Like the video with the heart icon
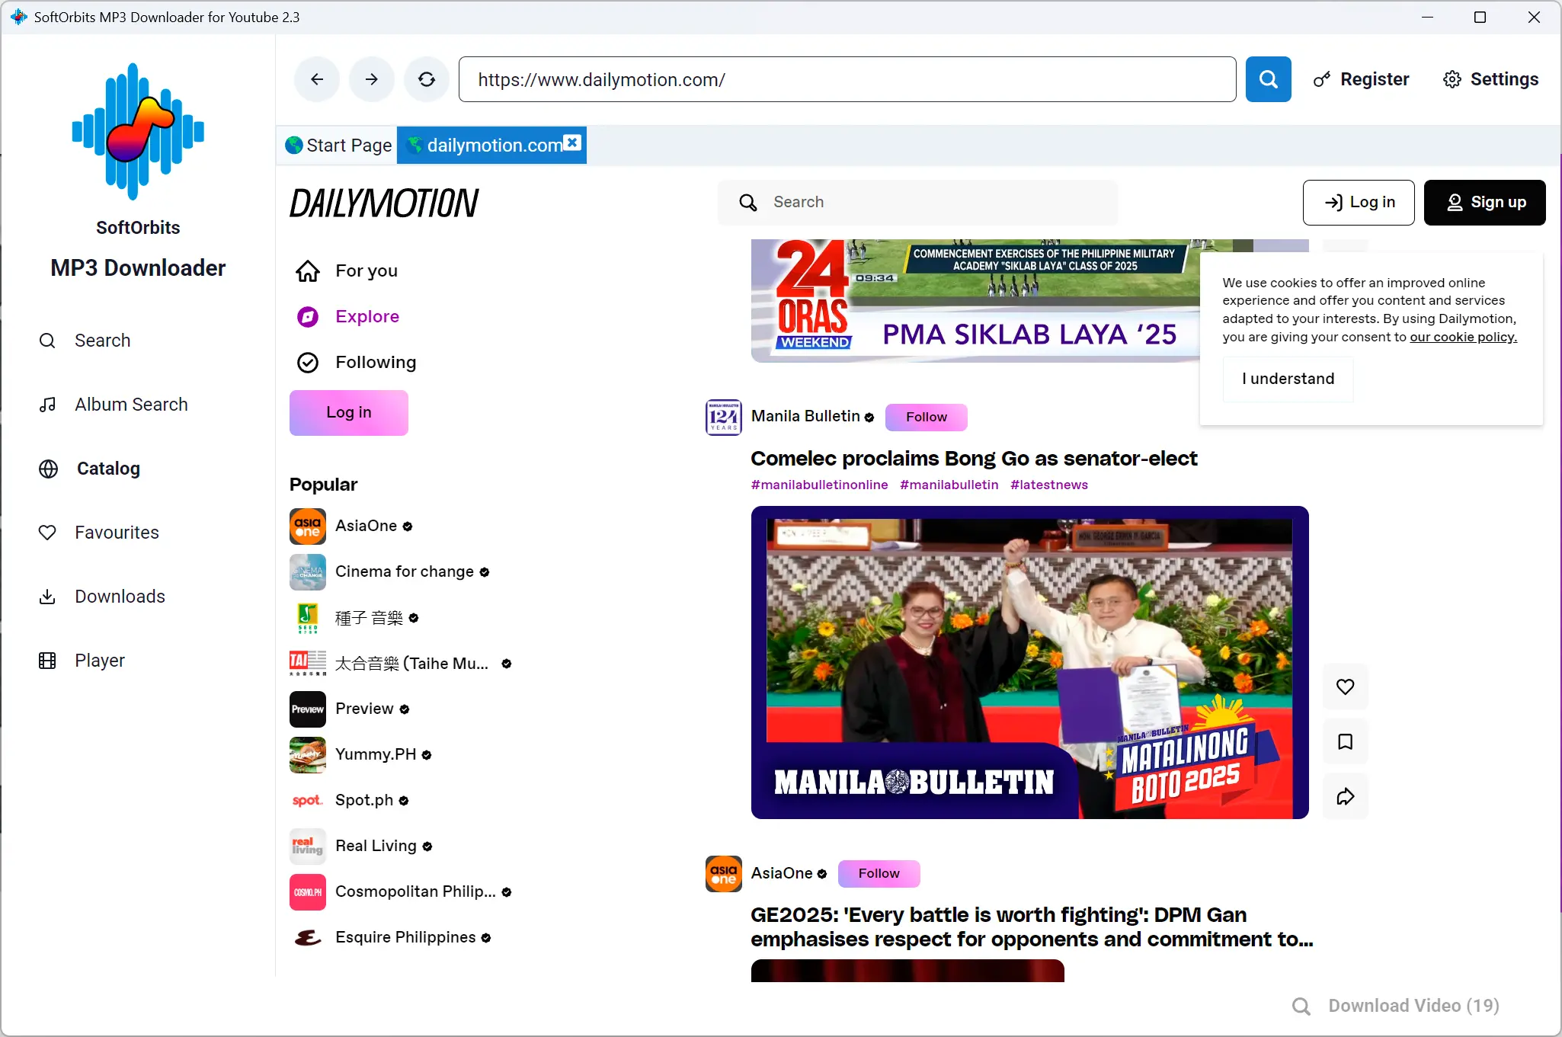Viewport: 1562px width, 1037px height. click(x=1346, y=687)
